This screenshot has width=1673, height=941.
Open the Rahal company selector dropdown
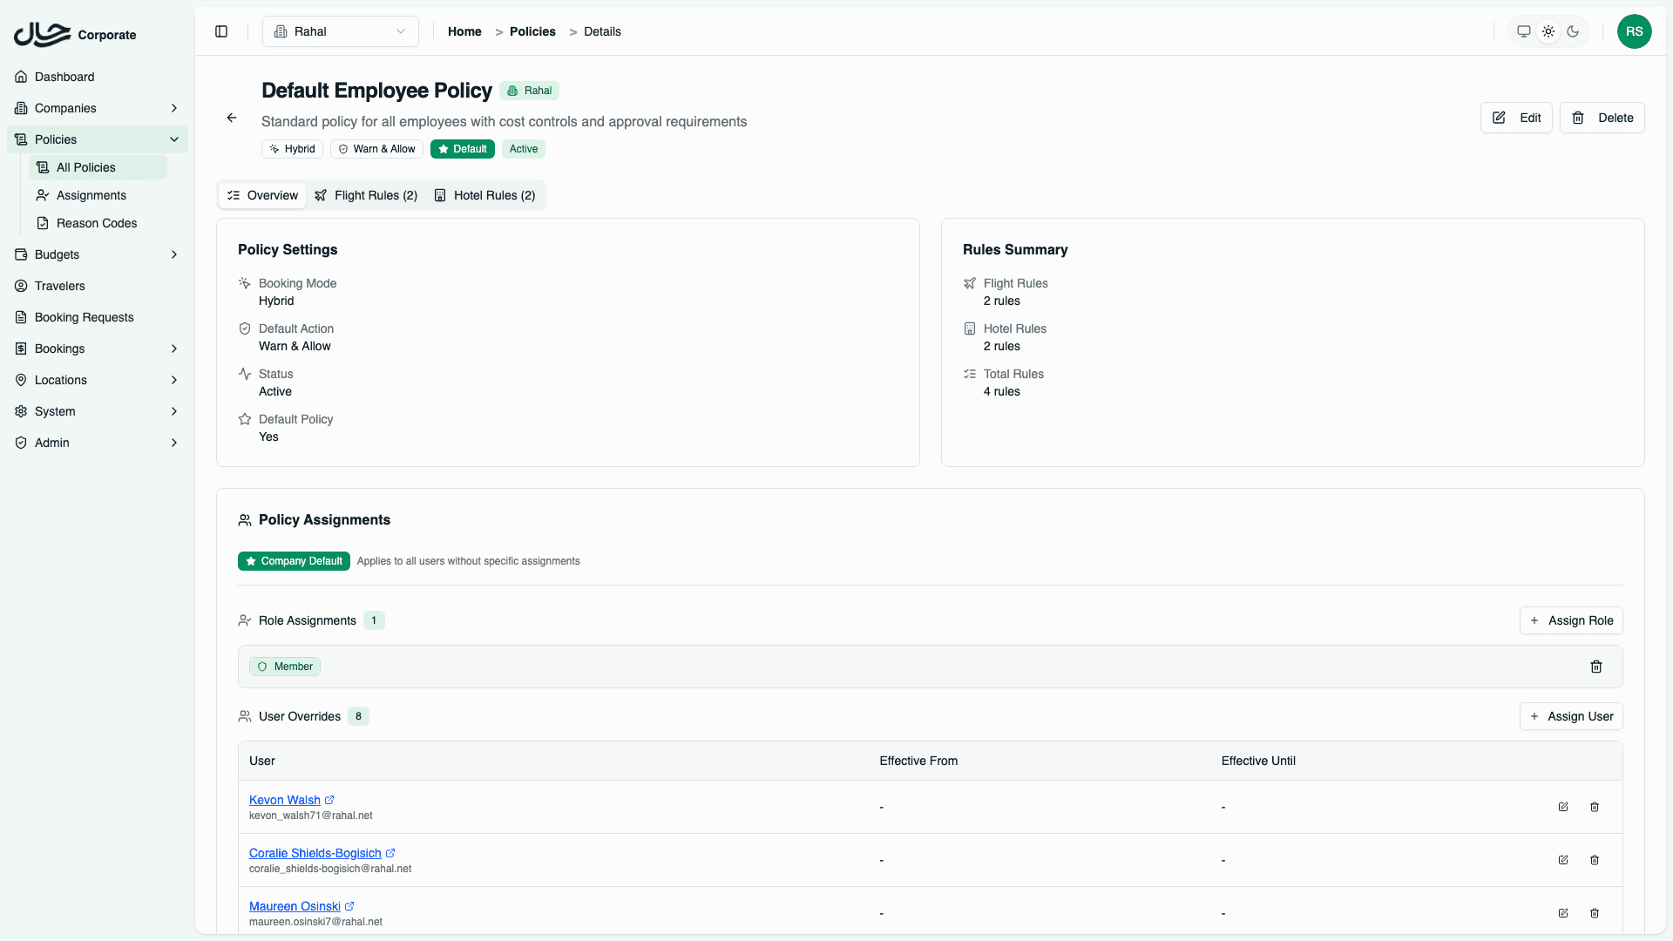340,31
